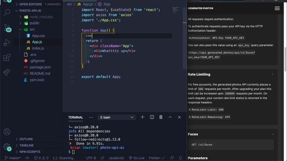The height and width of the screenshot is (161, 287).
Task: Show errors and warnings count
Action: tap(41, 158)
